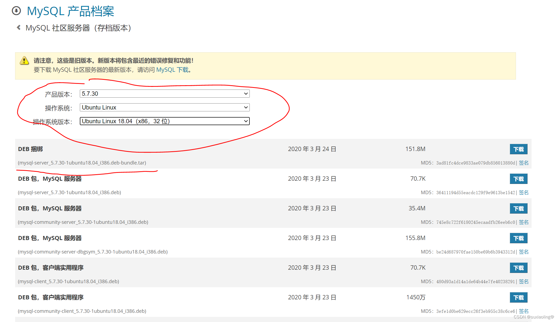
Task: Select the filename mysql-community-client_5.7.30-1ubuntu18.04_i386.deb
Action: pyautogui.click(x=82, y=311)
